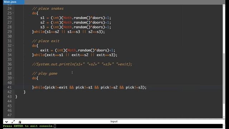Click the editor vertical scrollbar thumb
229x129 pixels.
point(224,78)
